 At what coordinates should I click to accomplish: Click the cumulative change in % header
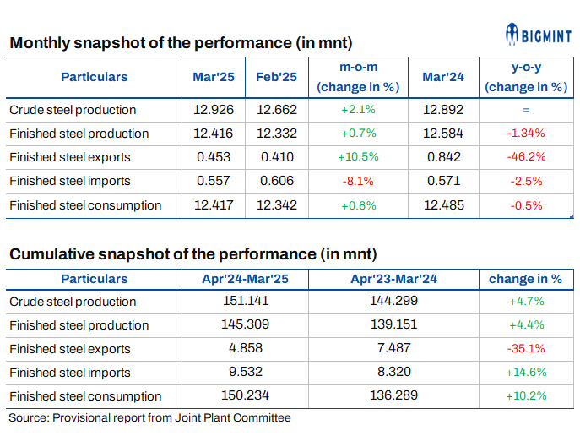click(x=526, y=279)
